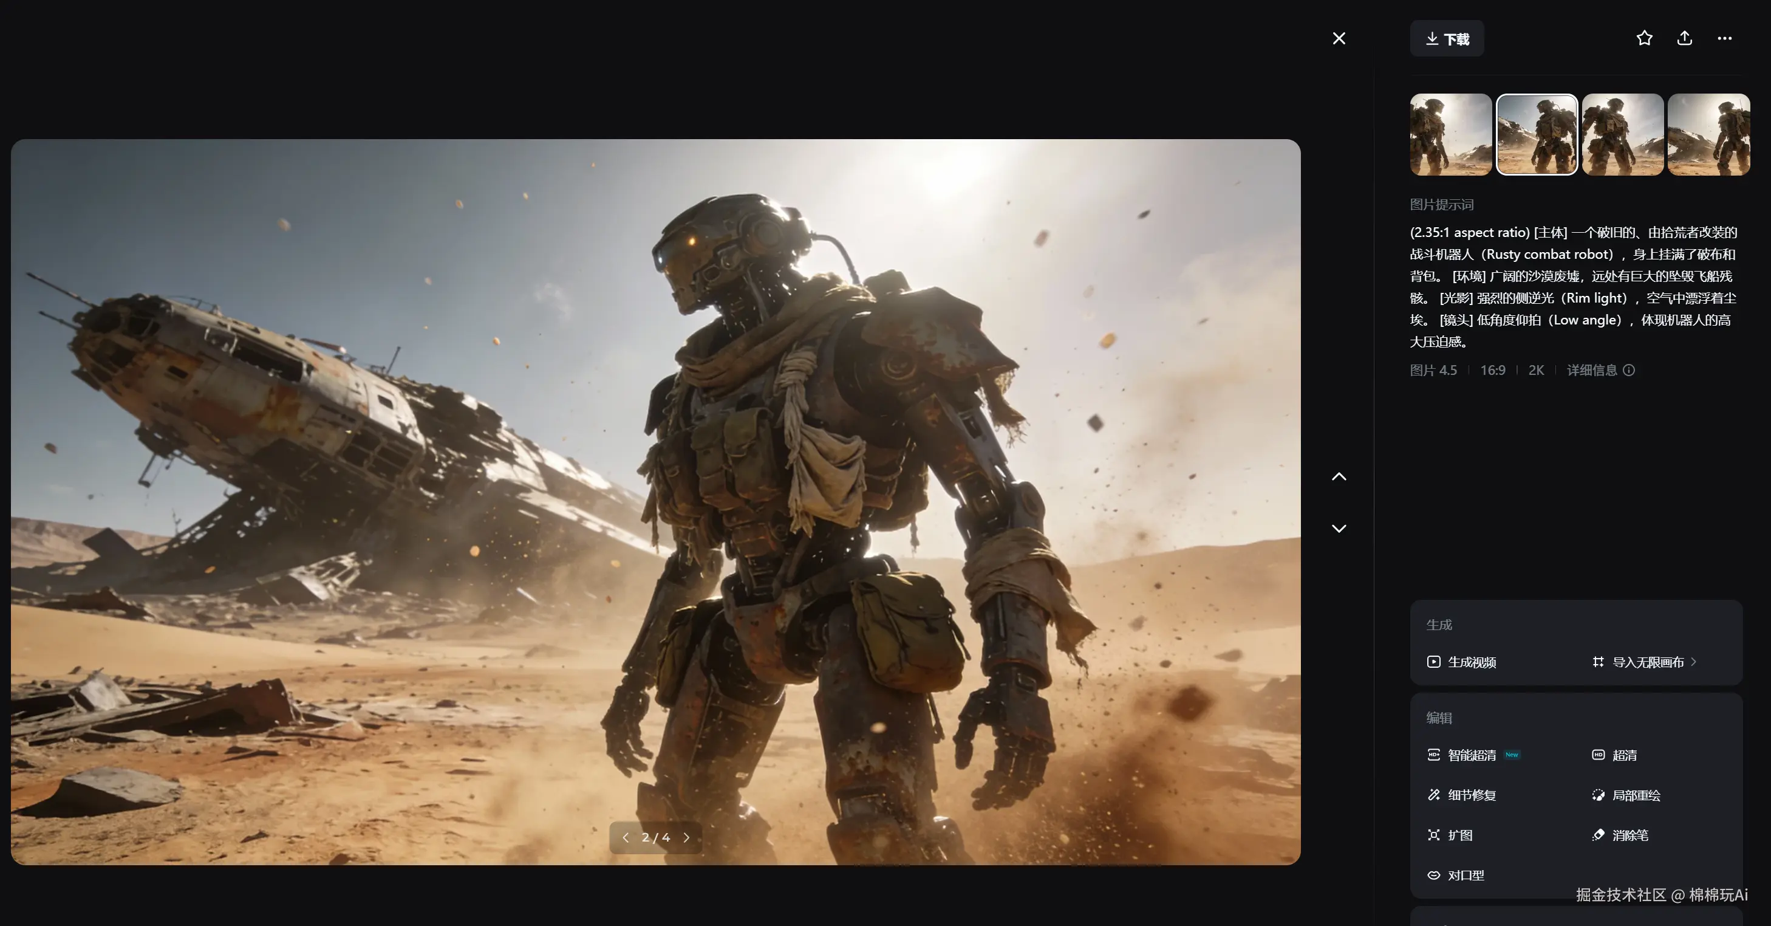This screenshot has width=1771, height=926.
Task: Open the three-dot more options menu
Action: pyautogui.click(x=1724, y=38)
